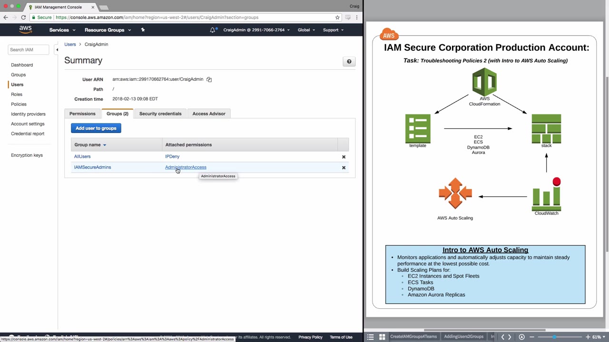Click the AWS CloudFormation icon in diagram
609x342 pixels.
(x=484, y=82)
